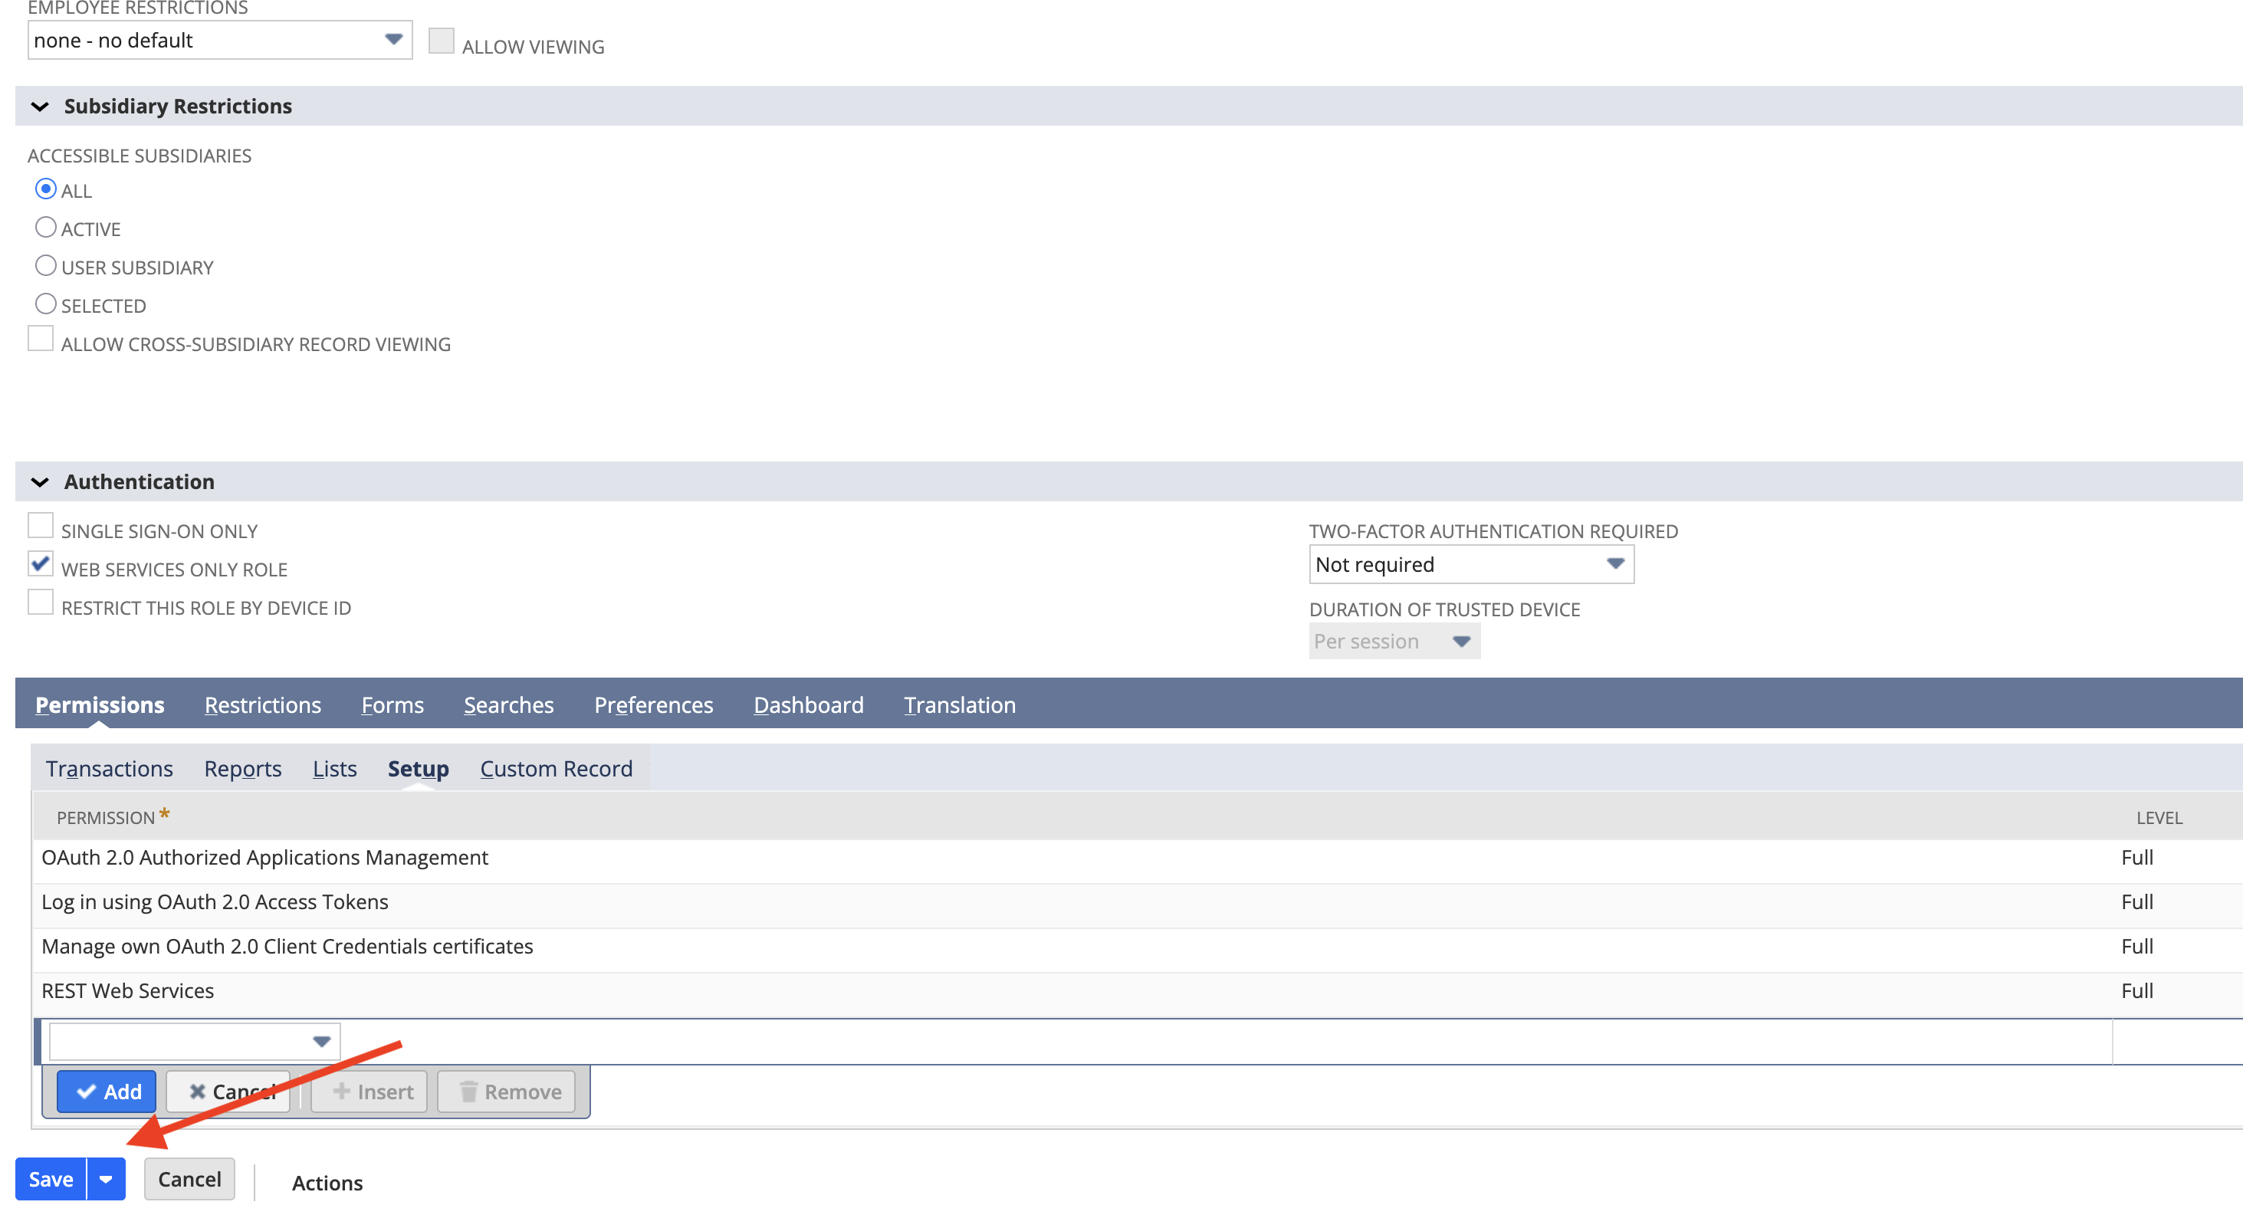
Task: Switch to the Permissions tab
Action: [x=99, y=704]
